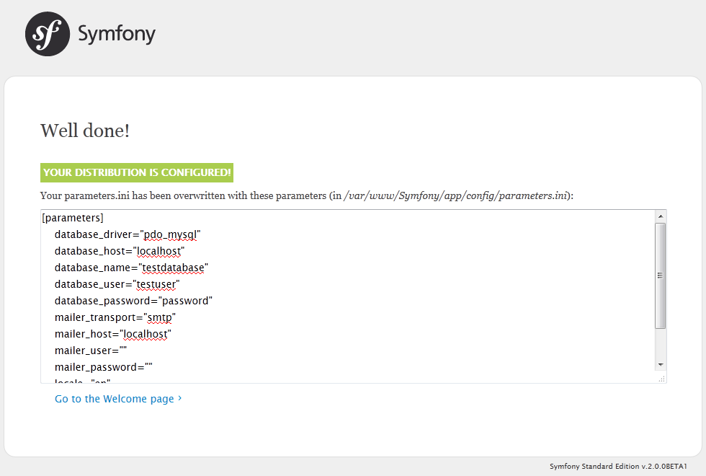Click the mailer_host="localhost" line
The width and height of the screenshot is (706, 476).
click(113, 334)
